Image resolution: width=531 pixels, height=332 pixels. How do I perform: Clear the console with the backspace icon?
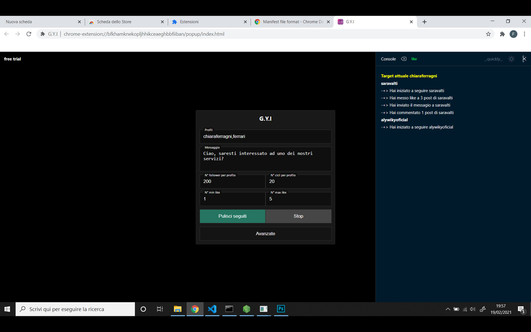click(404, 59)
